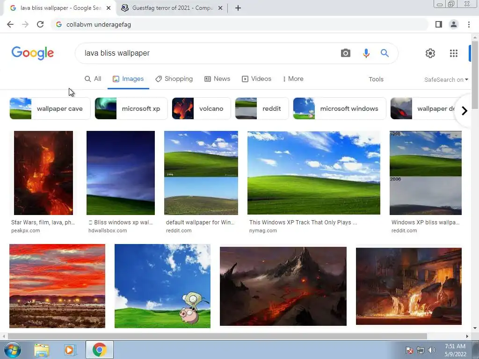Open Google quick settings gear
The image size is (479, 359).
coord(430,53)
